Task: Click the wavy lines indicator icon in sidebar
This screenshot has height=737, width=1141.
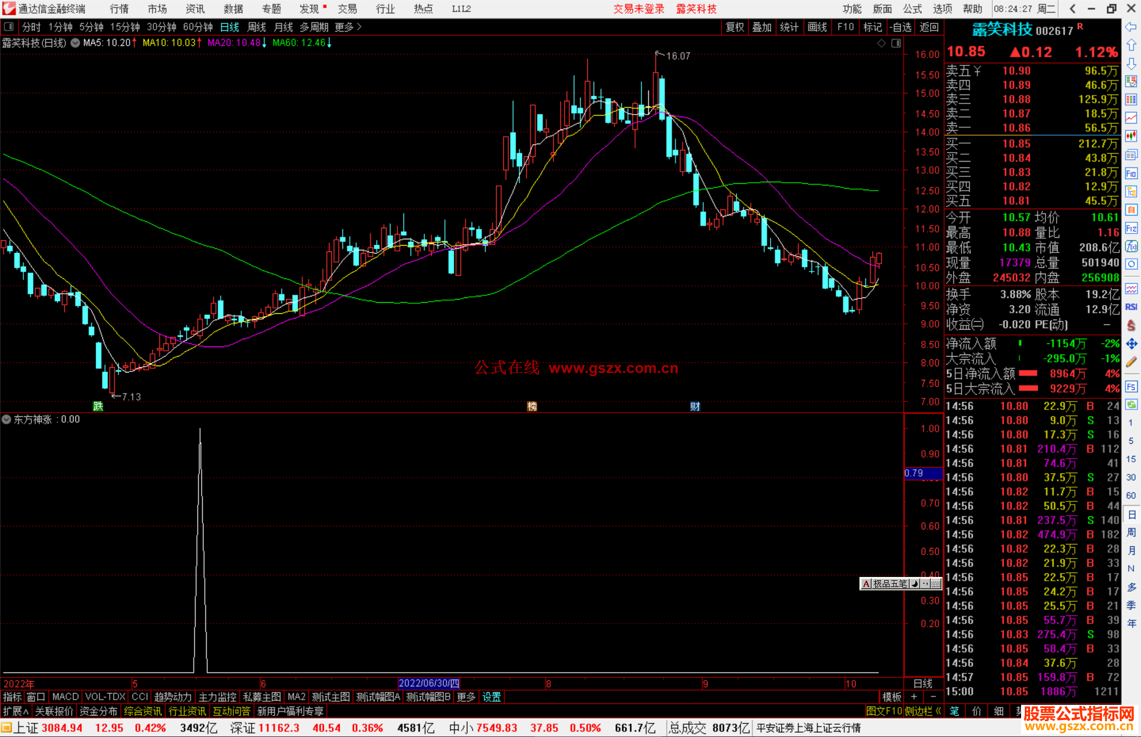Action: [1131, 288]
